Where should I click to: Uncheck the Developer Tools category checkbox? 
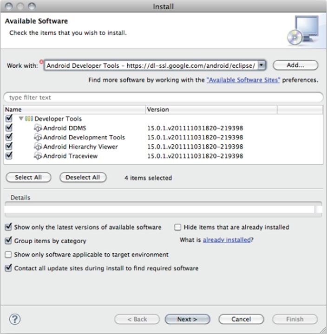point(9,118)
